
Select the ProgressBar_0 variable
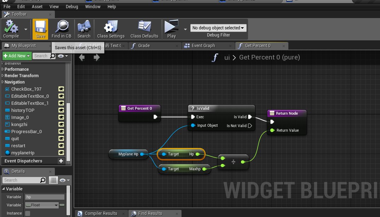pyautogui.click(x=27, y=131)
